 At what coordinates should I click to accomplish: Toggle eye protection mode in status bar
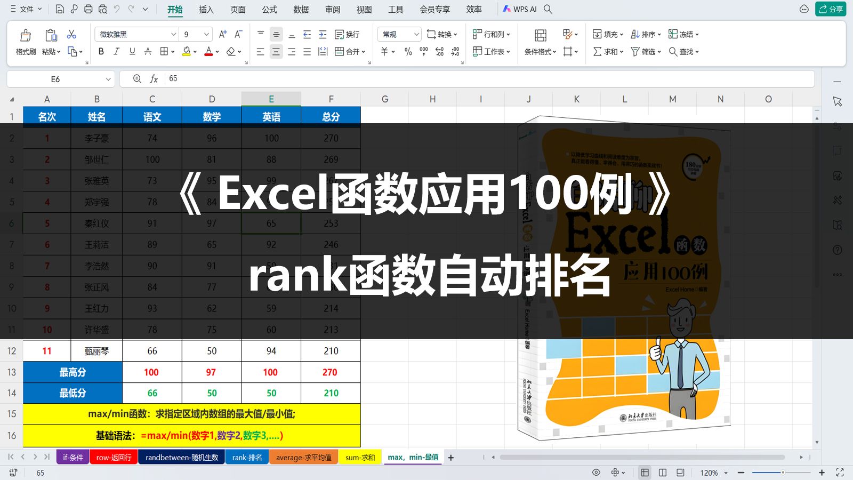(596, 473)
